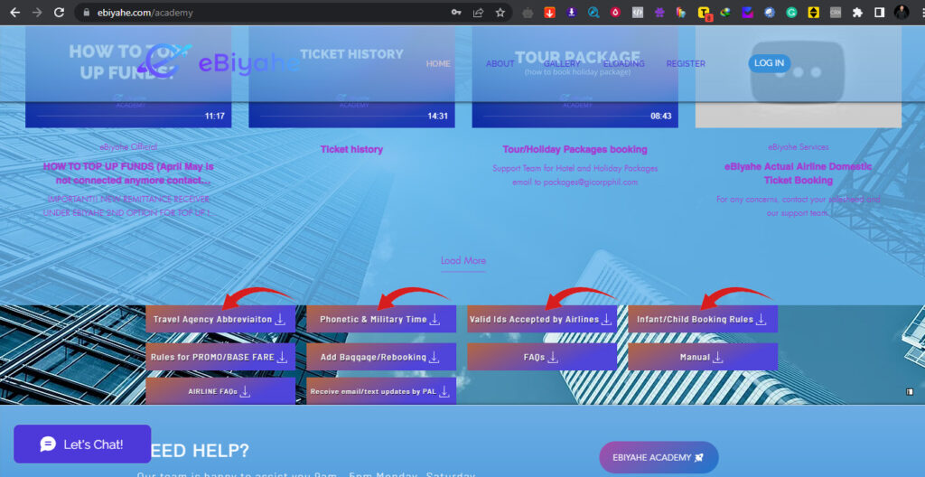Click download icon on Phonetic & Military Time
The height and width of the screenshot is (477, 925).
434,320
